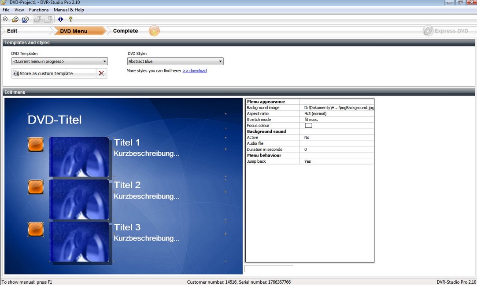Click the Menu behaviour section header

[x=264, y=155]
